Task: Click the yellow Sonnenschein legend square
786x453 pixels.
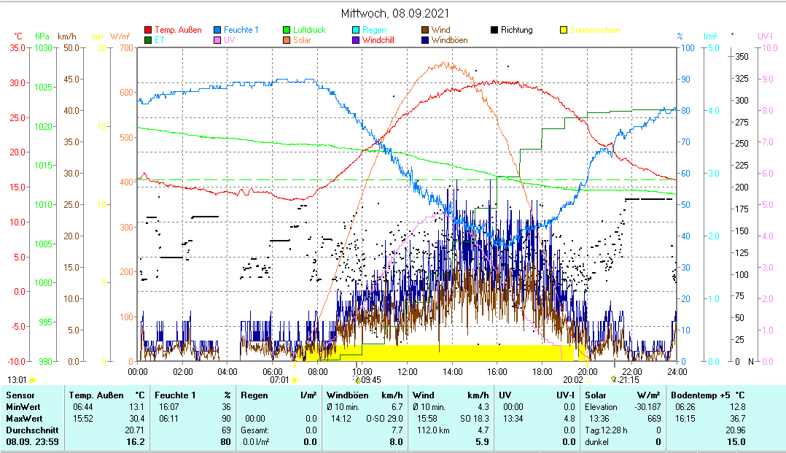Action: click(x=564, y=30)
